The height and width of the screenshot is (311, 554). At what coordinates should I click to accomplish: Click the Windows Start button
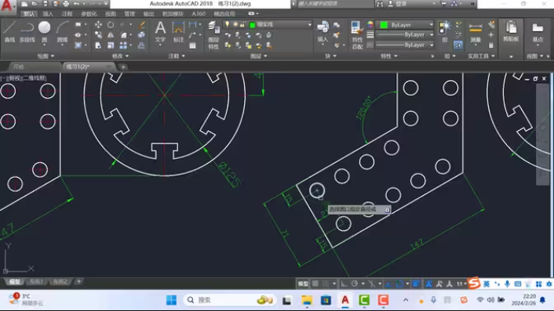pyautogui.click(x=171, y=300)
